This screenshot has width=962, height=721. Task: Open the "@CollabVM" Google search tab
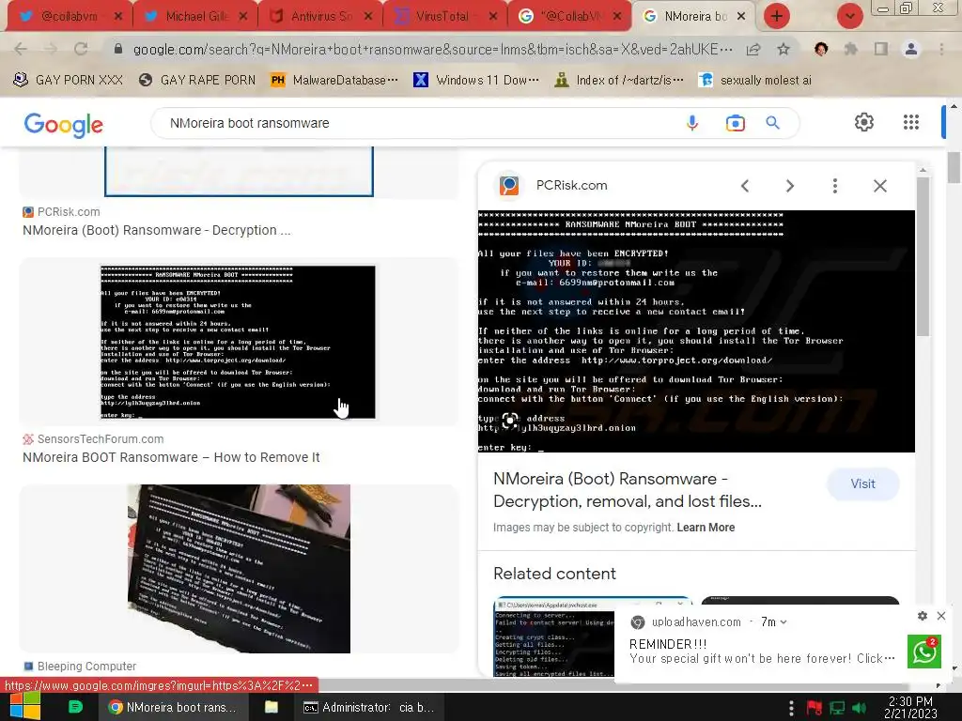pyautogui.click(x=569, y=16)
